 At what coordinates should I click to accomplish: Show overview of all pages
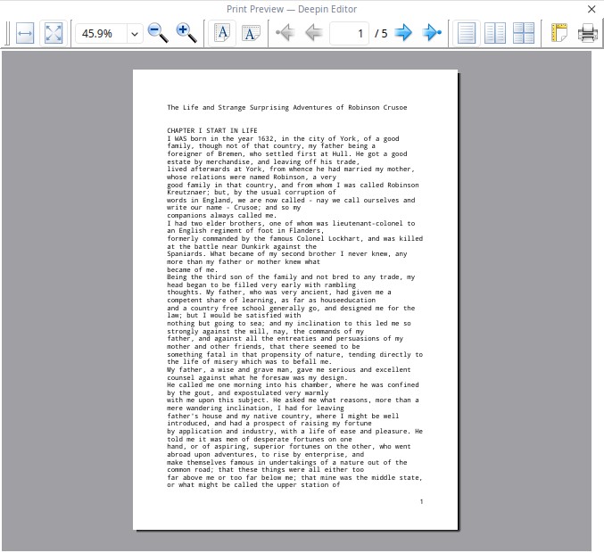[x=524, y=33]
